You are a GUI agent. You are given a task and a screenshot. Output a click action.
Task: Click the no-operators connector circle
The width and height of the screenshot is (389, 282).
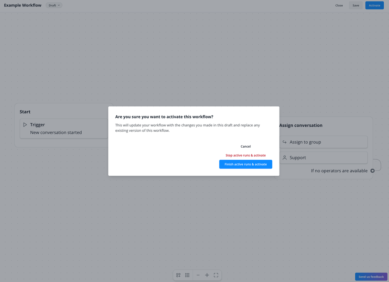(372, 171)
